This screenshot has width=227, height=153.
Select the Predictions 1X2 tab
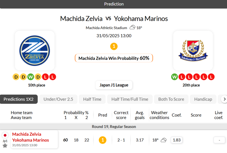(x=19, y=99)
